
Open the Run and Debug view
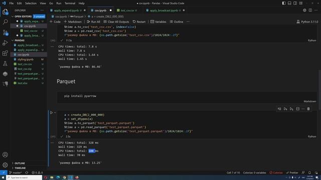coord(5,43)
